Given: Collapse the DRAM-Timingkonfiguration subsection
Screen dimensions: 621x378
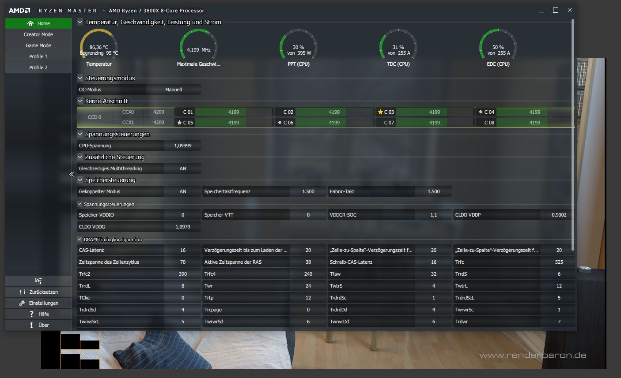Looking at the screenshot, I should click(x=80, y=239).
